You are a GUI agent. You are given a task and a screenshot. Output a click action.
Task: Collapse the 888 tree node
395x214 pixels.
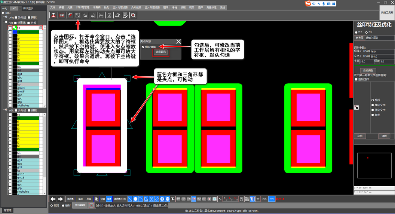click(x=3, y=13)
